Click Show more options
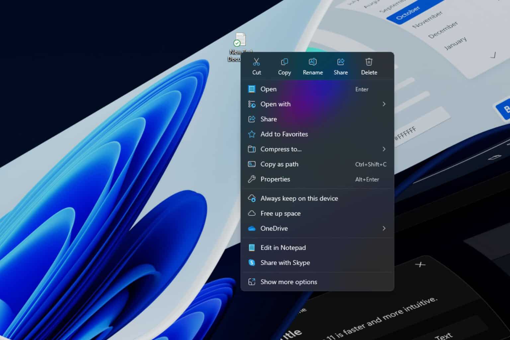The height and width of the screenshot is (340, 510). [289, 282]
